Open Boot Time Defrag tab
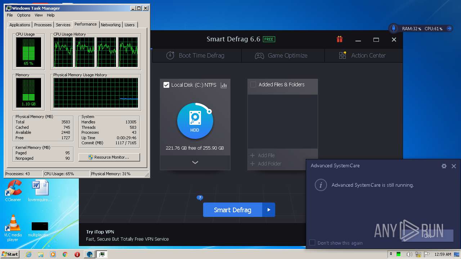 pos(197,55)
